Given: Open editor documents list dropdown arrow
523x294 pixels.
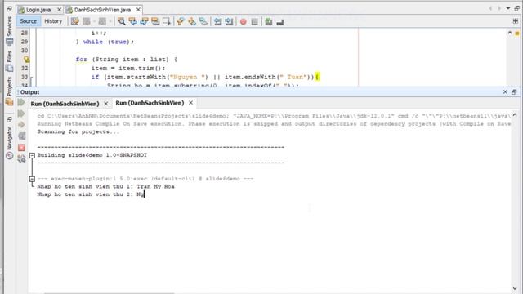Looking at the screenshot, I should 507,8.
